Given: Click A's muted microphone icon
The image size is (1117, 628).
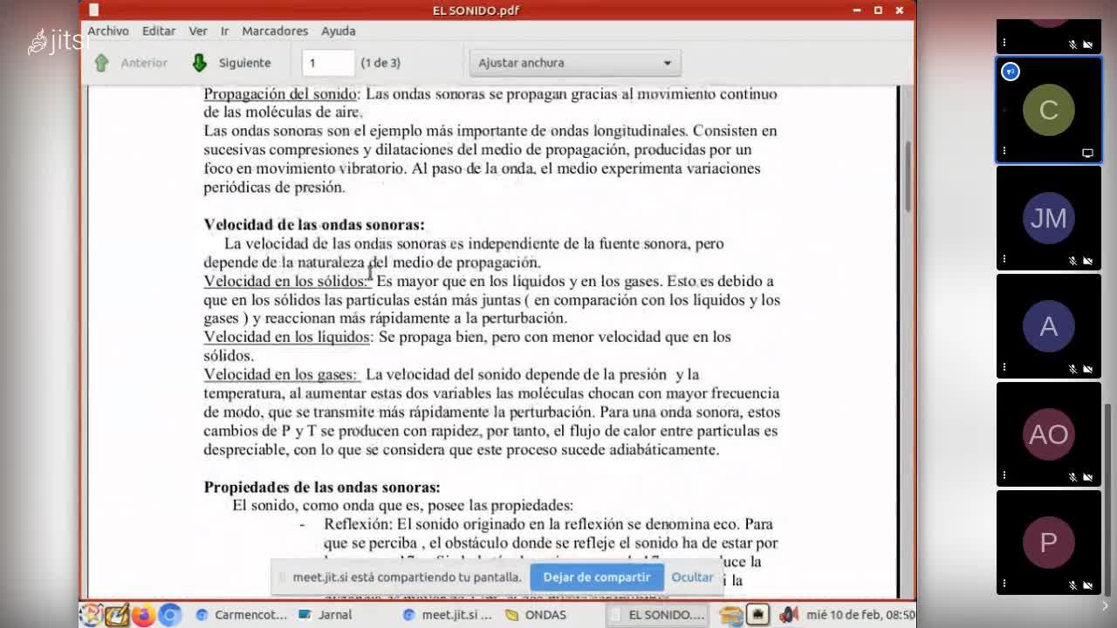Looking at the screenshot, I should 1073,369.
